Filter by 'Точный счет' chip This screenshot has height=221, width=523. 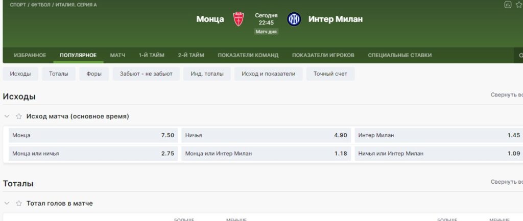click(x=330, y=74)
